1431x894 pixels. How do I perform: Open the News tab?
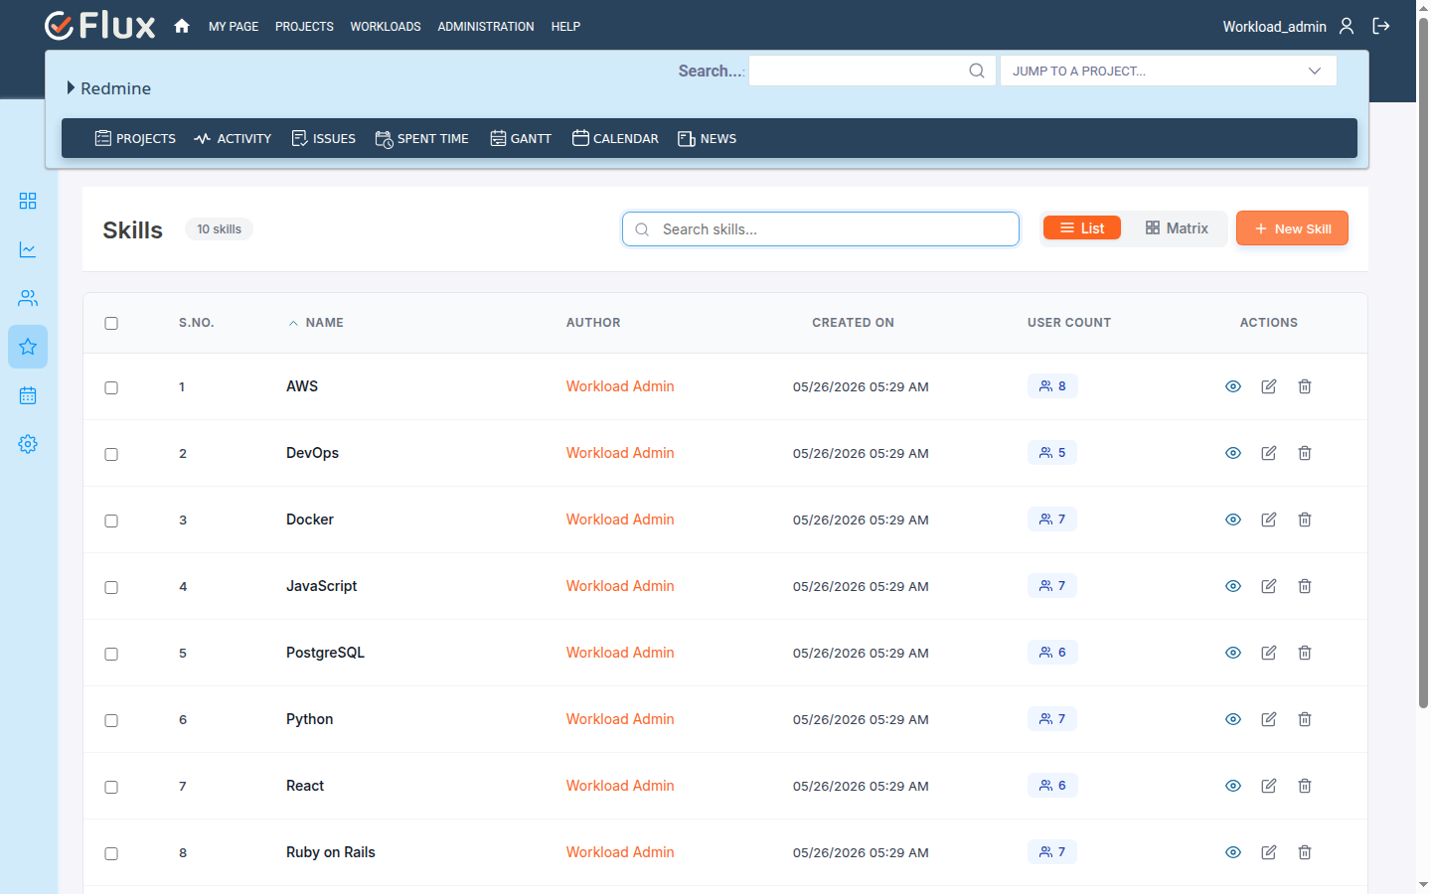click(707, 138)
